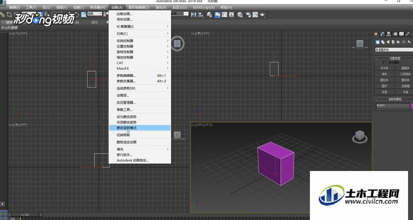Choose 保存动画... menu entry
The height and width of the screenshot is (220, 413).
point(140,20)
